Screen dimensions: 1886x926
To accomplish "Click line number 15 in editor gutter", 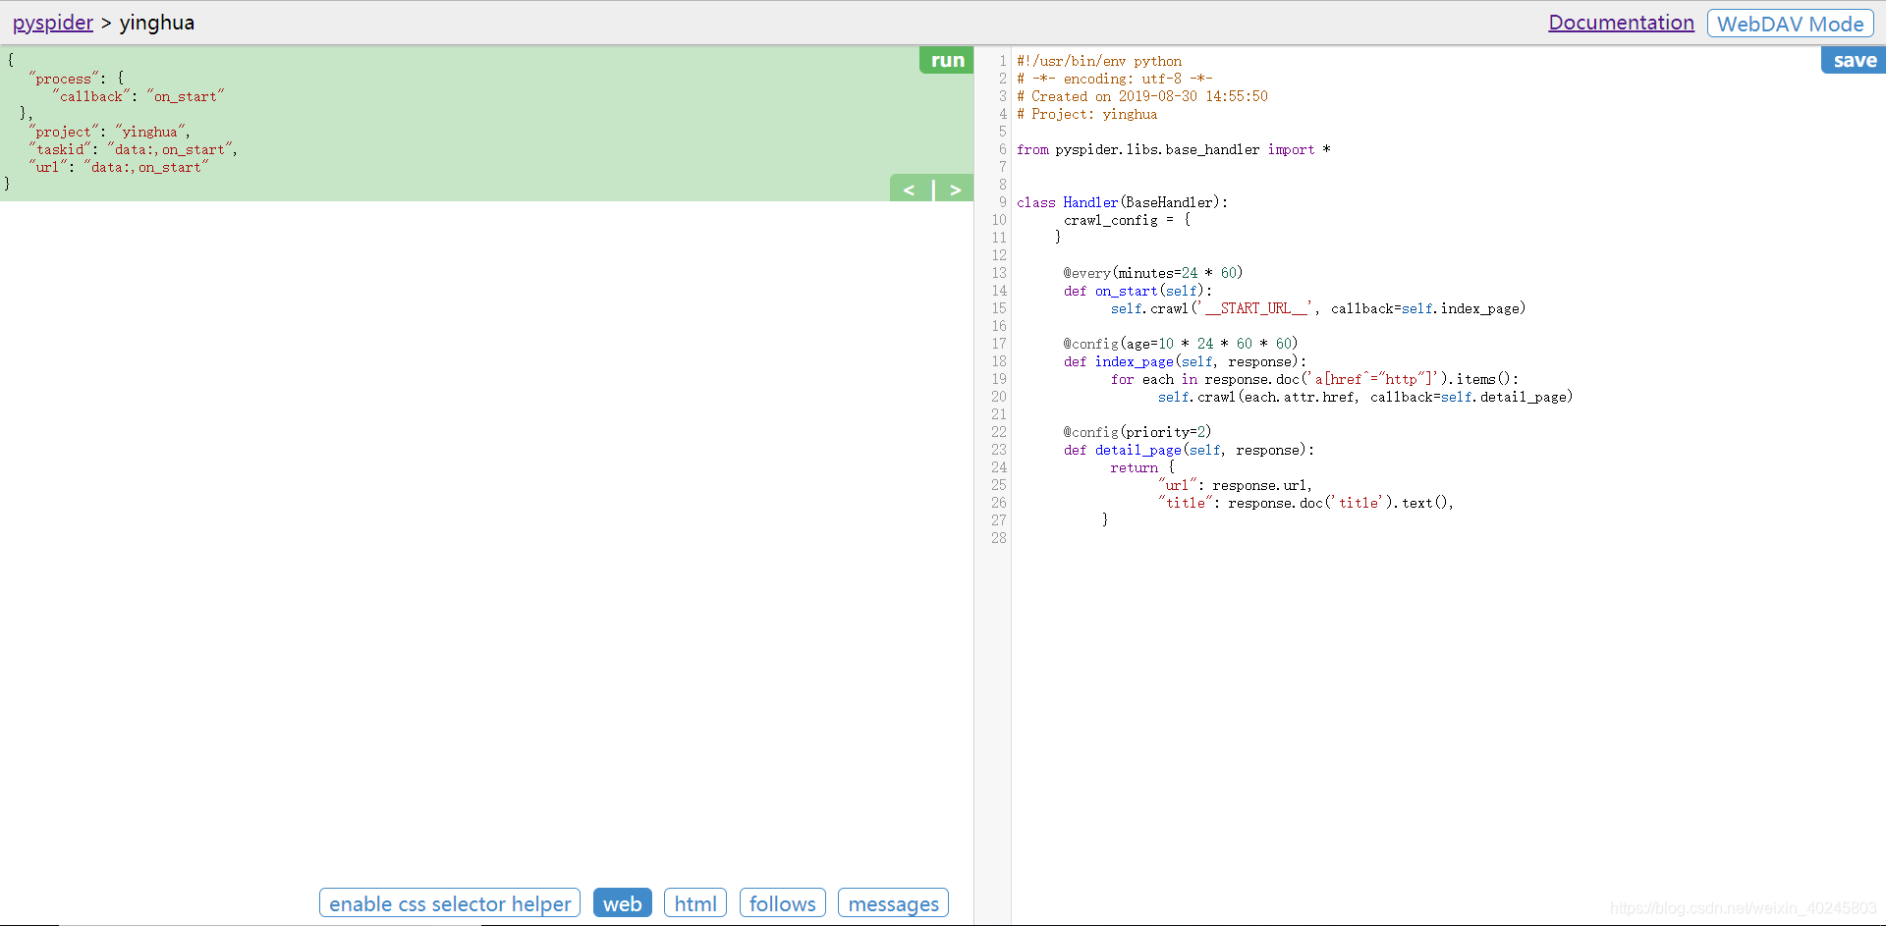I will coord(999,308).
